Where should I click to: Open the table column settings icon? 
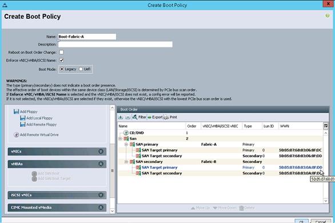tap(326, 126)
